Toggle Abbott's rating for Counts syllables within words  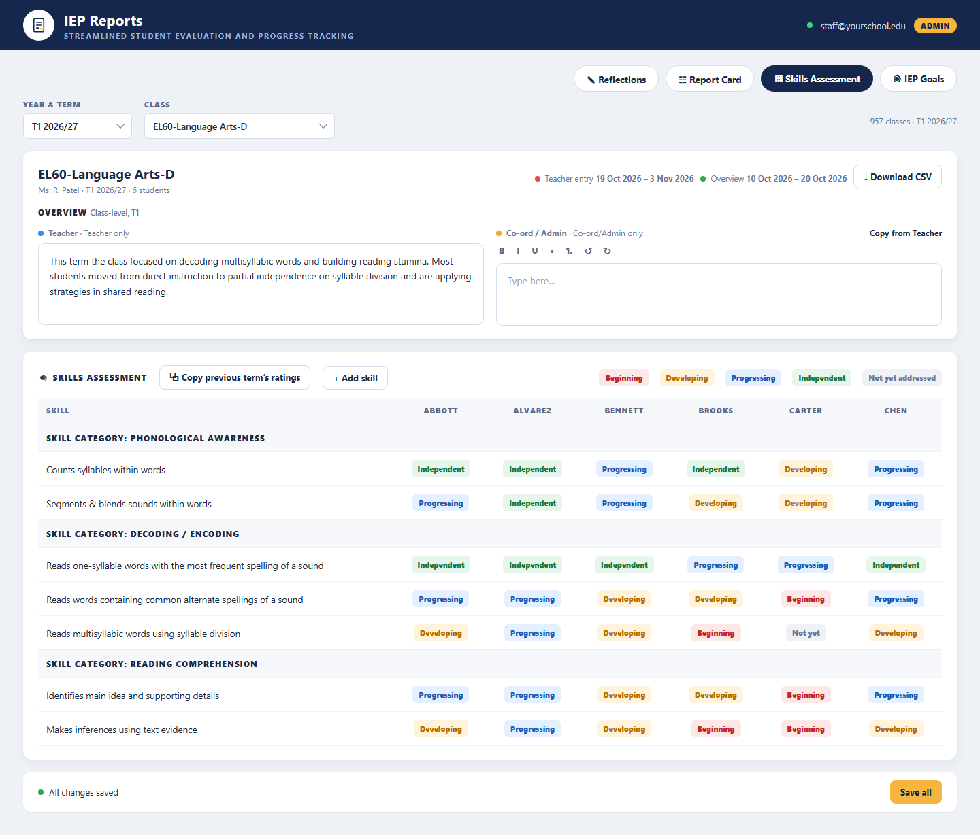441,469
